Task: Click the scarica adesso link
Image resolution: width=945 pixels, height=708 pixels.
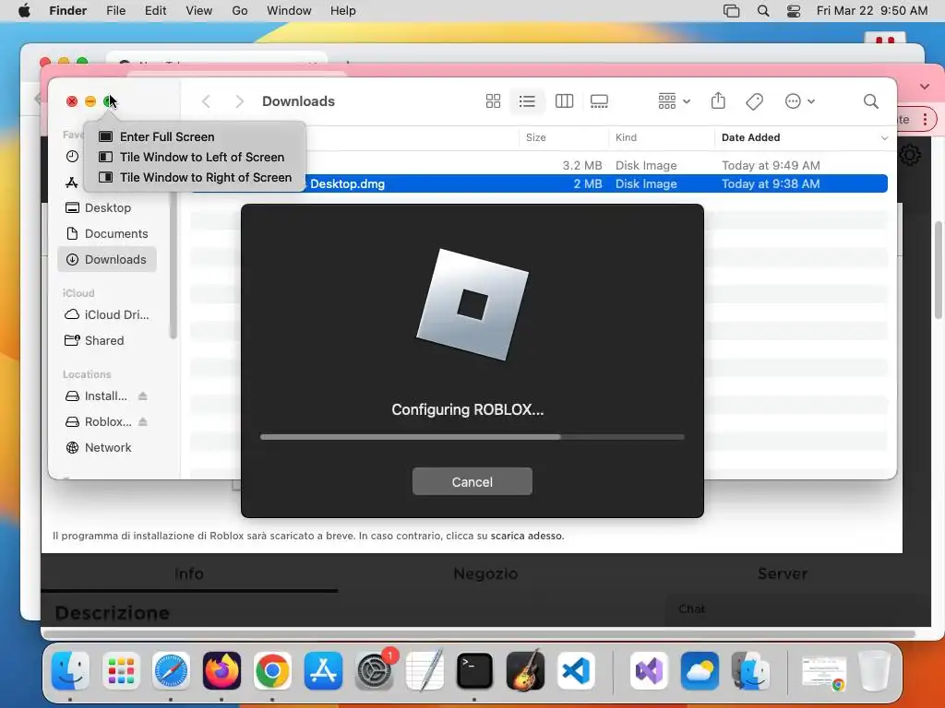Action: coord(527,536)
